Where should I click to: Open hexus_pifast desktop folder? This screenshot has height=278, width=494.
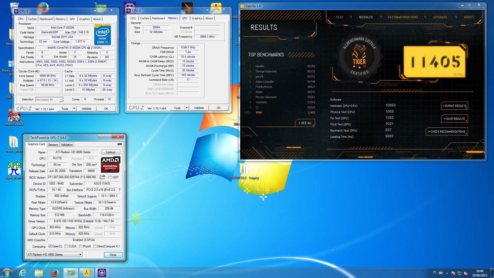pyautogui.click(x=14, y=144)
